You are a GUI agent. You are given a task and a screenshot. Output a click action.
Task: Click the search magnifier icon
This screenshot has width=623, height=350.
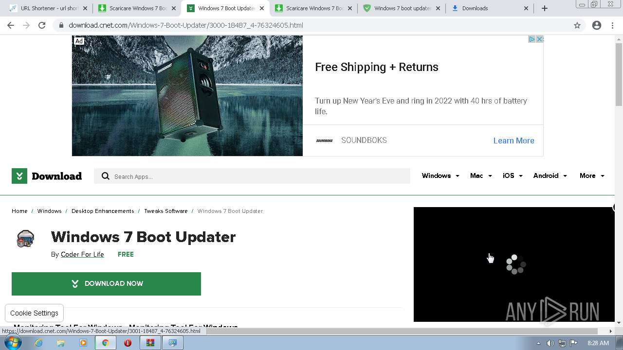106,176
